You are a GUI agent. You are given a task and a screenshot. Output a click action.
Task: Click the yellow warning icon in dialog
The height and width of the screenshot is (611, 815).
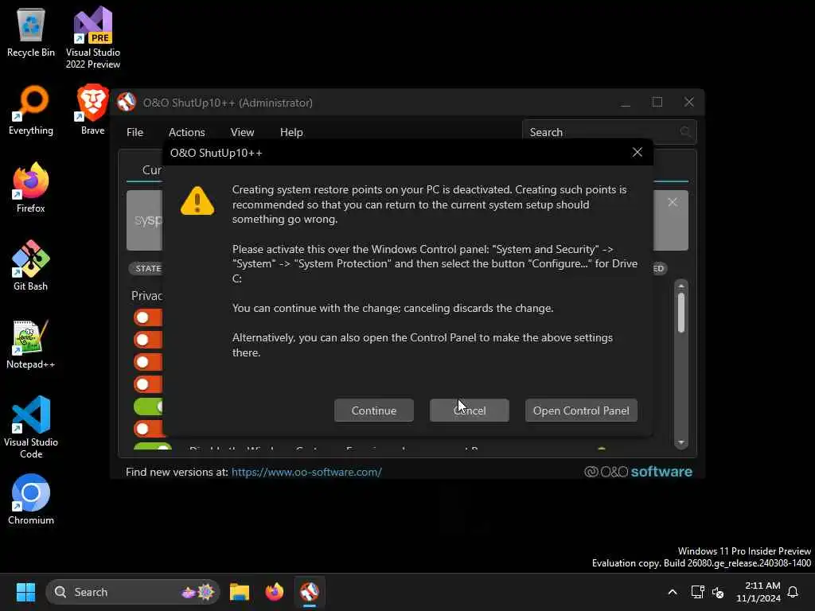197,200
